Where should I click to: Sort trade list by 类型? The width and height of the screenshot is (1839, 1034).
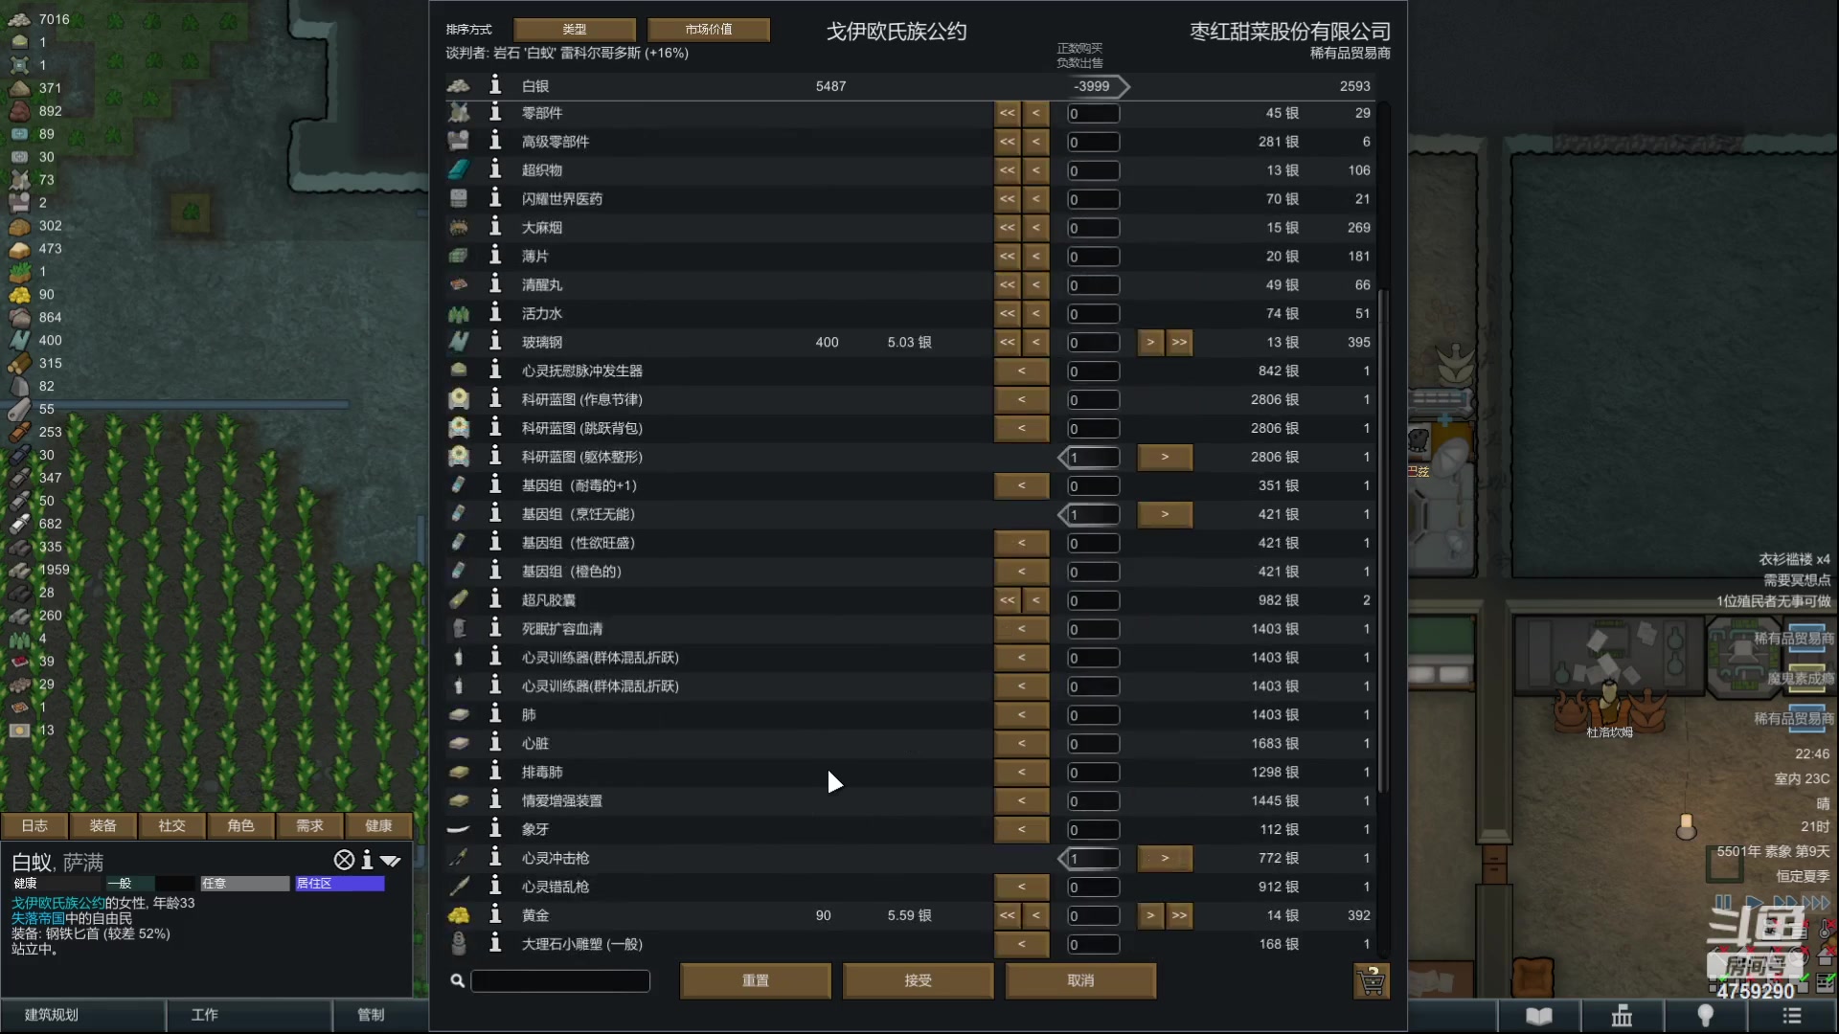(575, 30)
